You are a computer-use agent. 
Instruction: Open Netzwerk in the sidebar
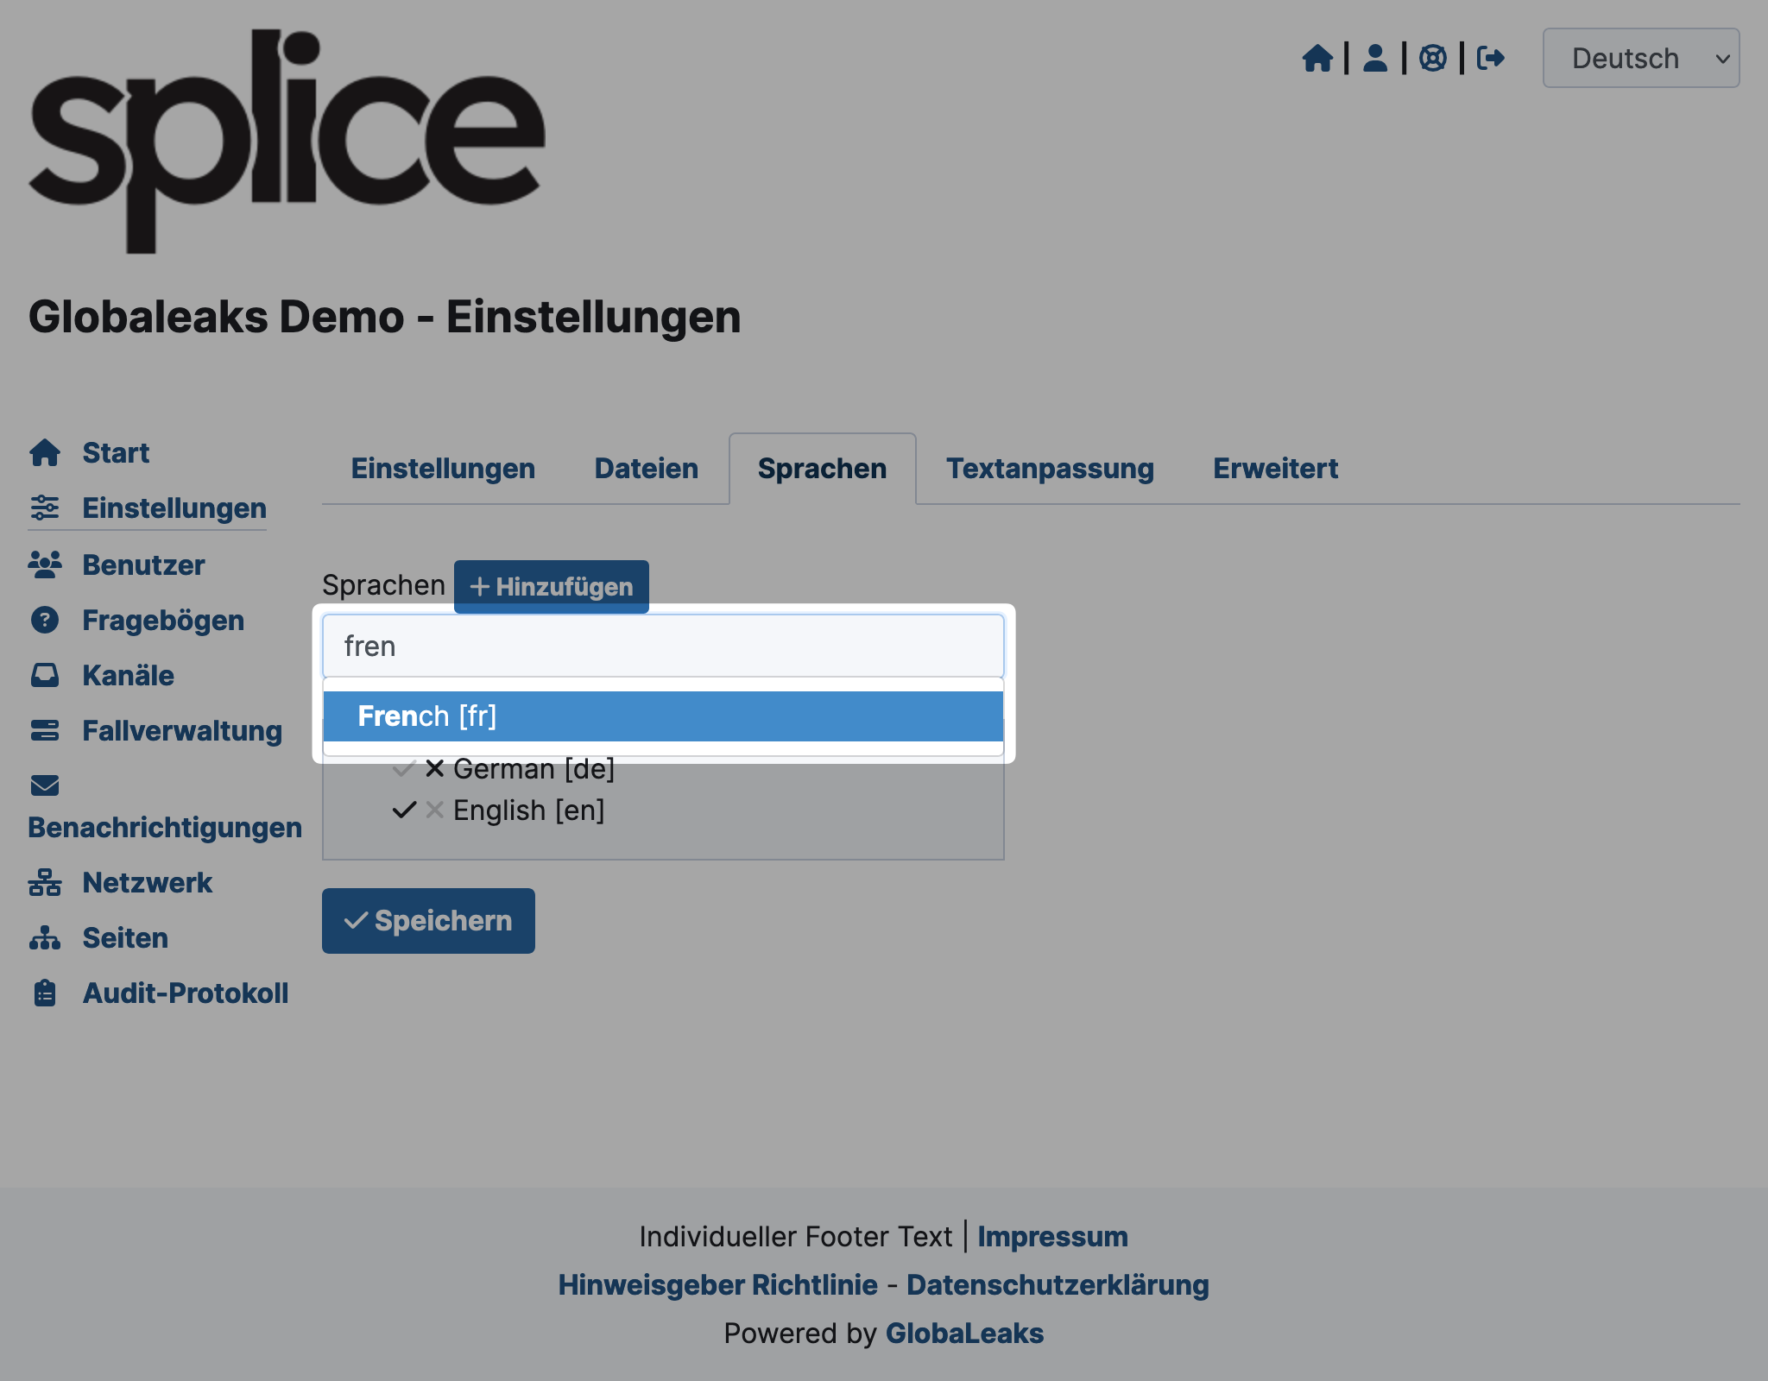click(147, 882)
